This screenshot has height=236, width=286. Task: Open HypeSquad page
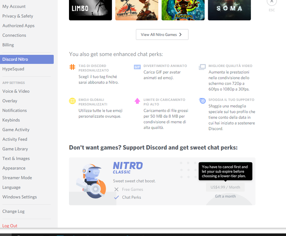click(x=13, y=69)
